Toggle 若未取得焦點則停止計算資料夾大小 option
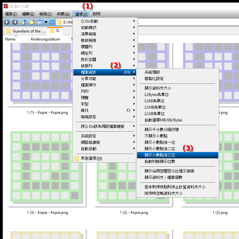The height and width of the screenshot is (239, 239). click(x=177, y=187)
